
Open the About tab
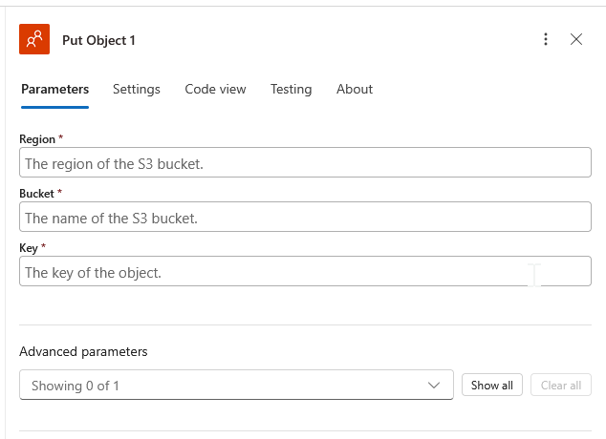(355, 89)
